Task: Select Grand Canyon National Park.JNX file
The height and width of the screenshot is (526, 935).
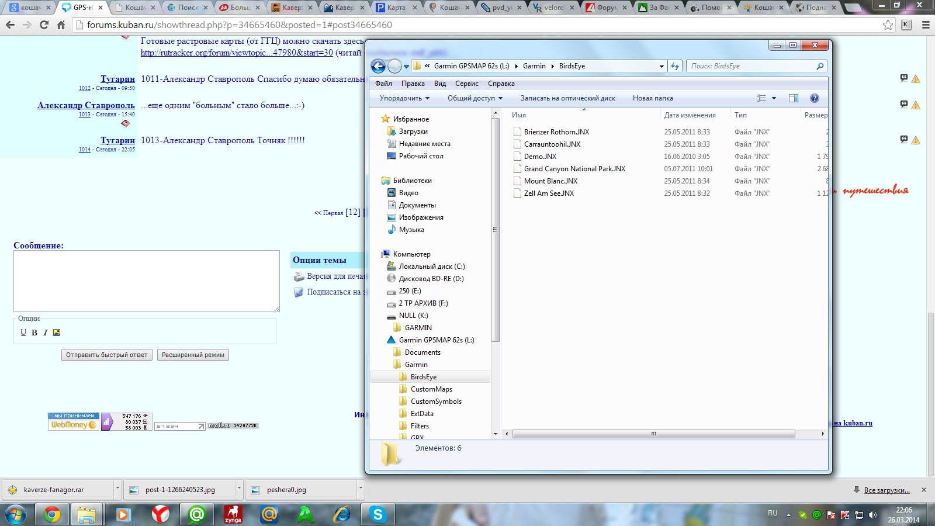Action: [x=574, y=169]
